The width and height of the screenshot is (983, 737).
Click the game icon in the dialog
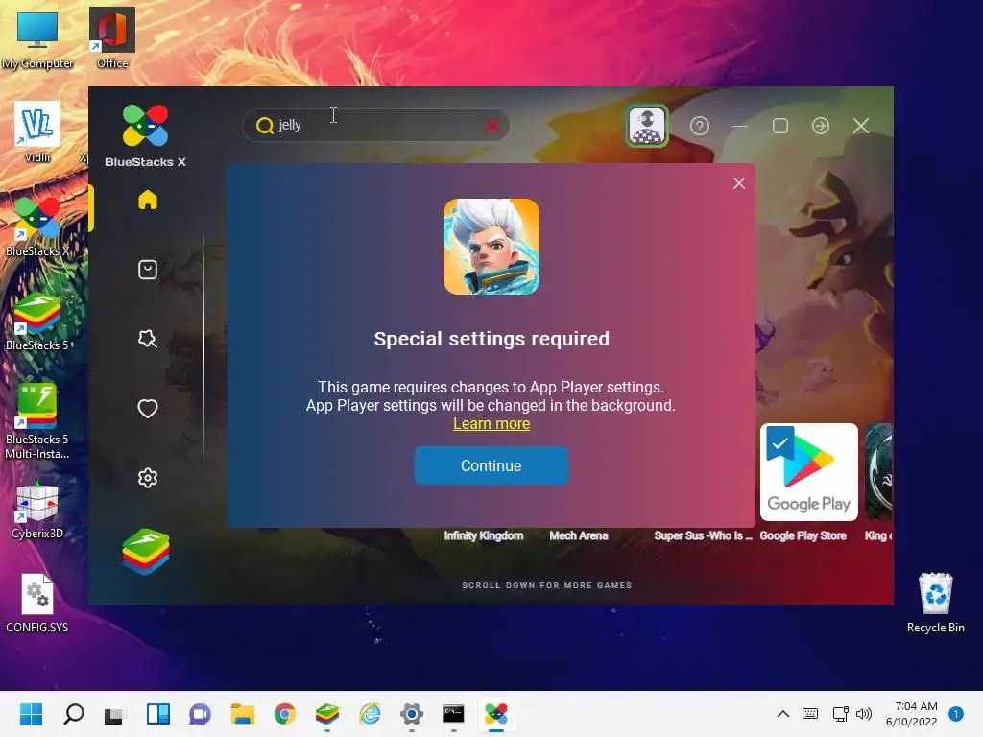(x=491, y=247)
